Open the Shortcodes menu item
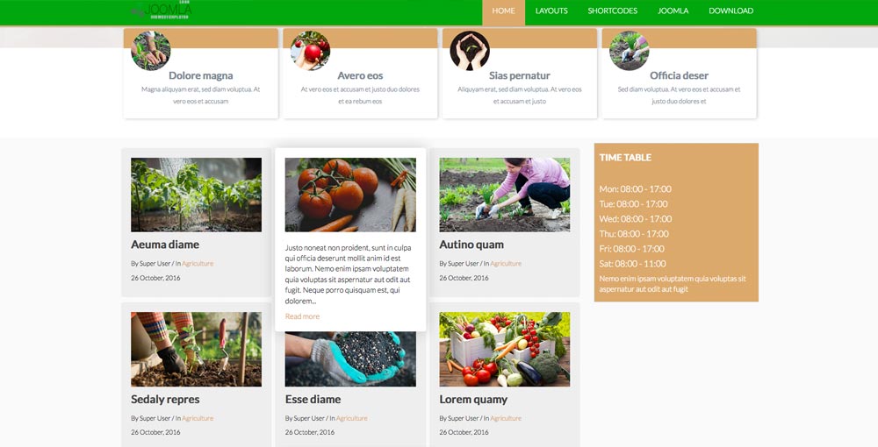The width and height of the screenshot is (878, 447). (x=613, y=11)
